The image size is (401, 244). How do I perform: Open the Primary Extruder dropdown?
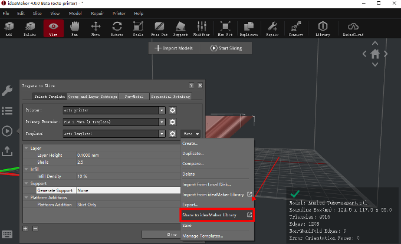(162, 122)
